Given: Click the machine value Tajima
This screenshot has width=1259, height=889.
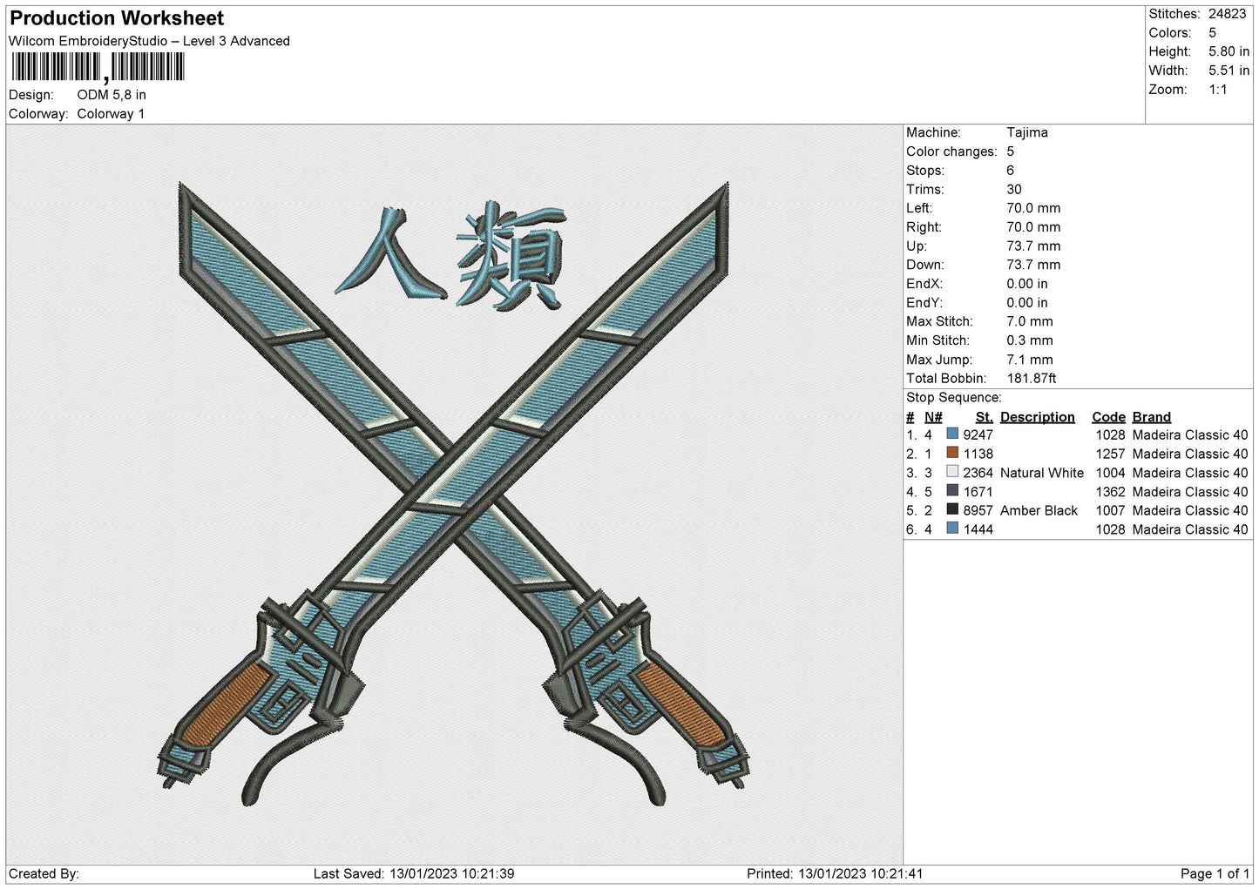Looking at the screenshot, I should click(x=1027, y=132).
